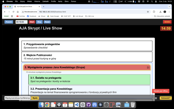Select item 3.1. Światła na prelegenta
174x109 pixels.
pos(89,79)
